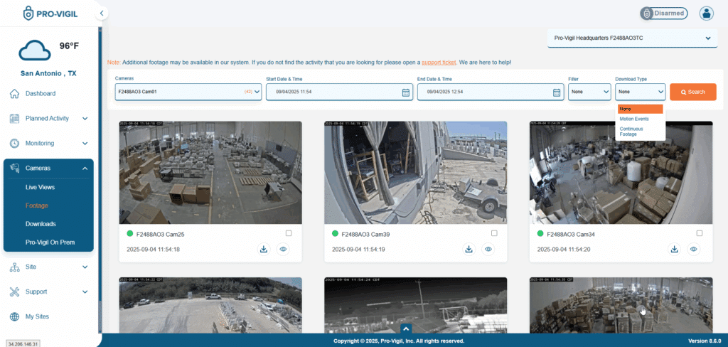Open Start Date calendar picker icon
Image resolution: width=728 pixels, height=347 pixels.
pos(405,92)
